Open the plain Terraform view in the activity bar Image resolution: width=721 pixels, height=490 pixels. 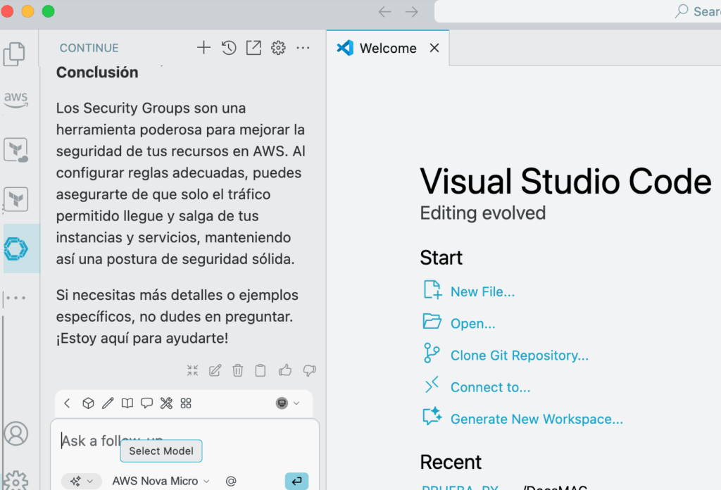pyautogui.click(x=16, y=199)
